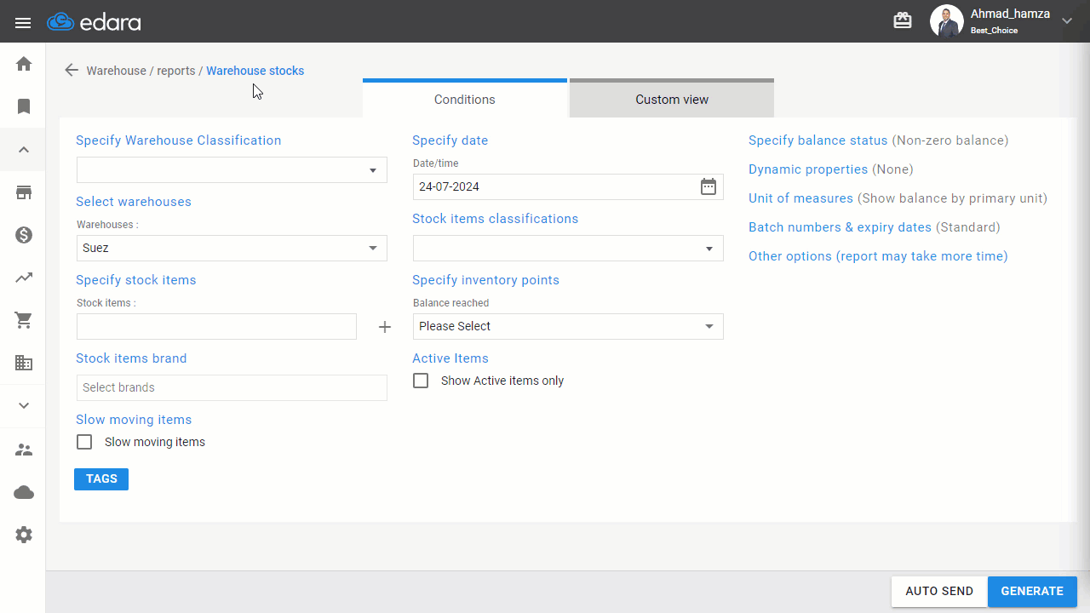Image resolution: width=1090 pixels, height=613 pixels.
Task: Expand the user account chevron
Action: click(1067, 21)
